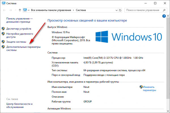Go up one level with up arrow

[x=20, y=10]
